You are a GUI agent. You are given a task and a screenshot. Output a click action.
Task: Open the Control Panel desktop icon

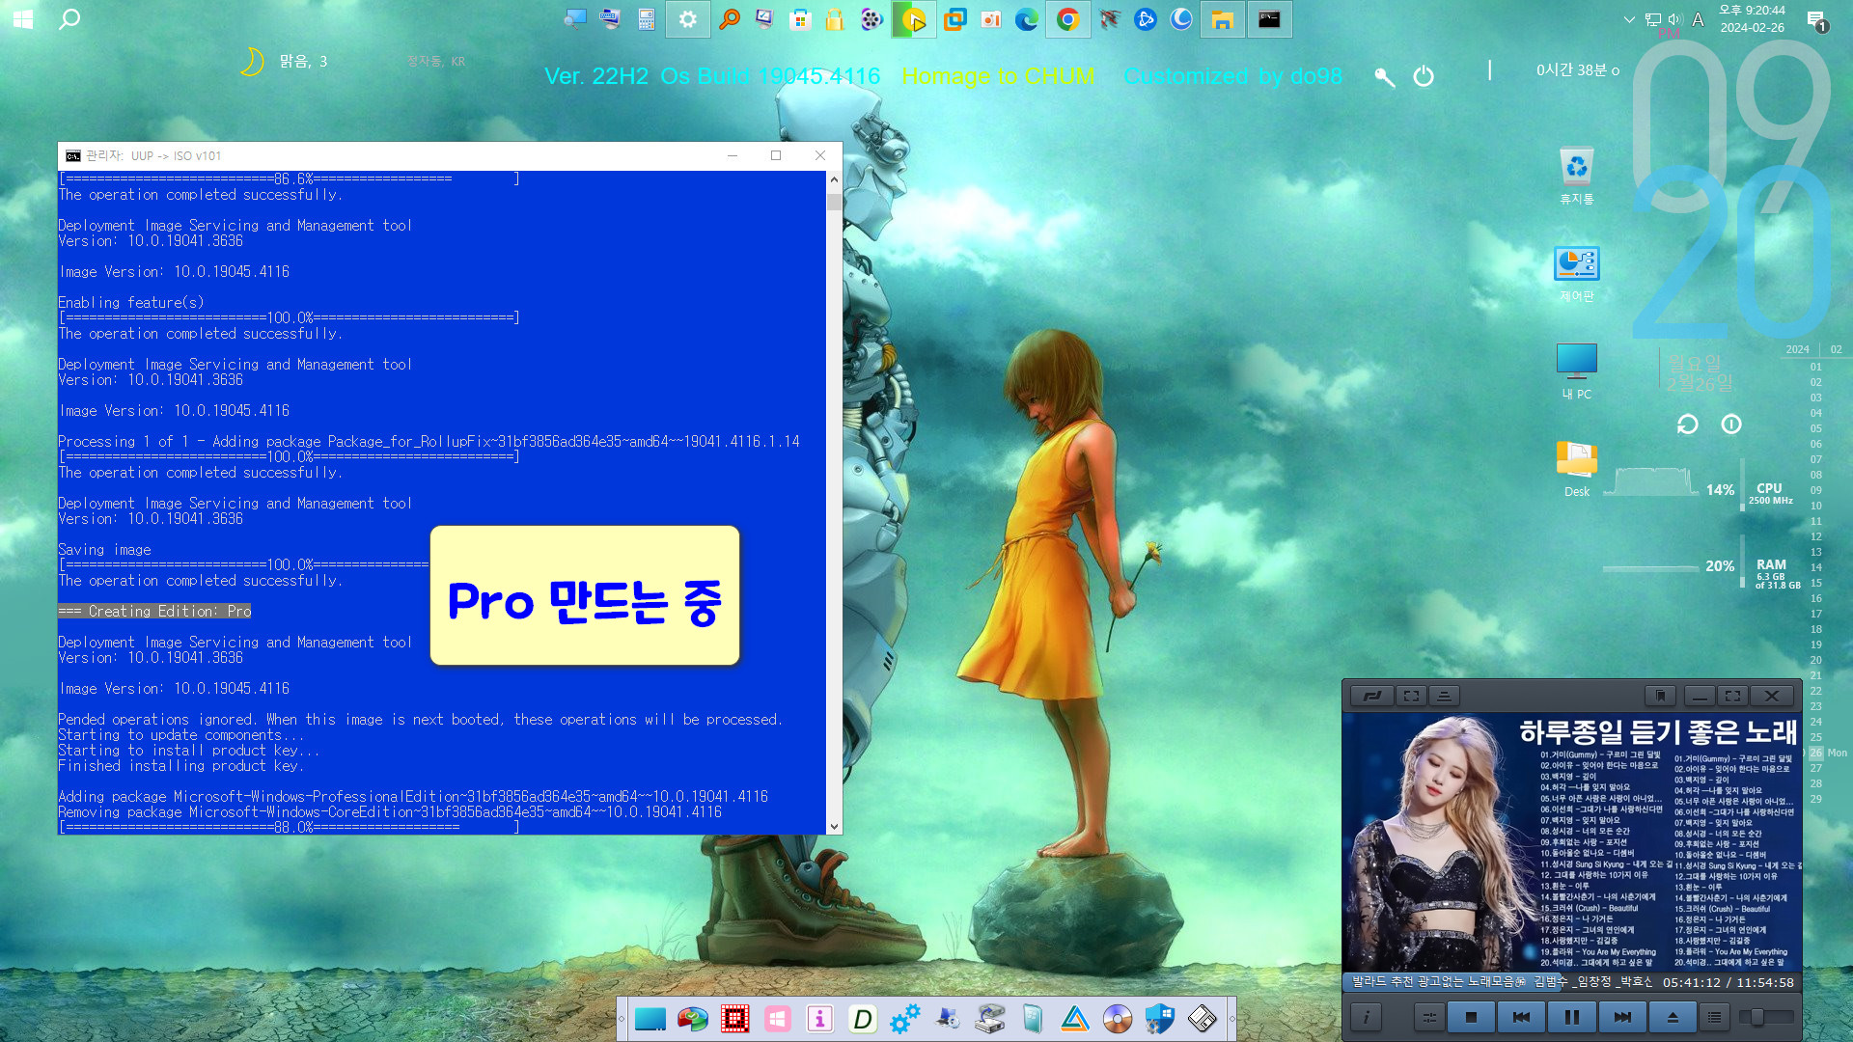(1577, 274)
